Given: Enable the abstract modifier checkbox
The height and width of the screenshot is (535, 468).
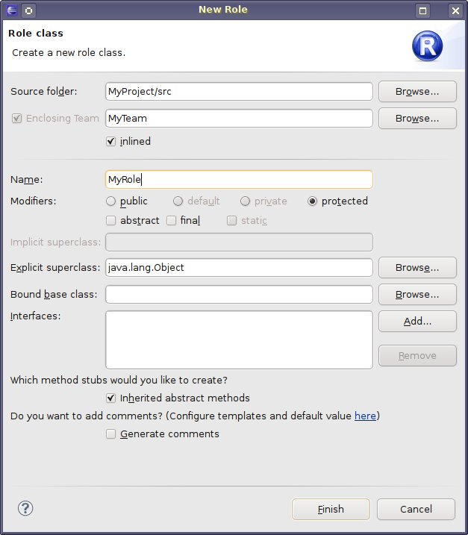Looking at the screenshot, I should pos(111,220).
